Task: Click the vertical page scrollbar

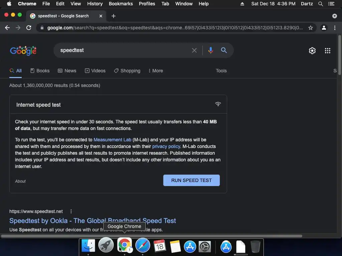Action: (340, 55)
